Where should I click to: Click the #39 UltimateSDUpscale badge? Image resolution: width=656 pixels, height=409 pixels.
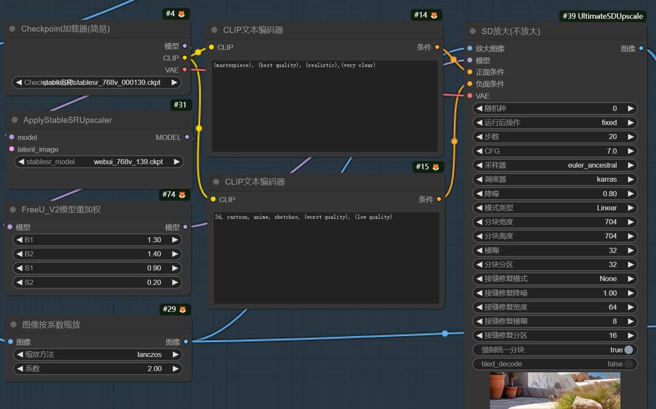click(603, 16)
